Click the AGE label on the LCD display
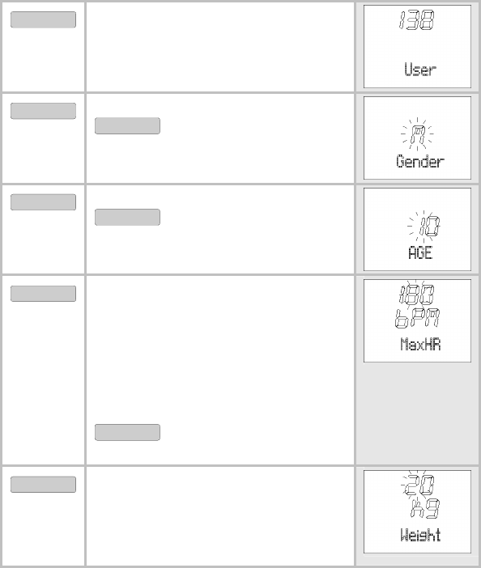Viewport: 481px width, 568px height. [x=420, y=252]
